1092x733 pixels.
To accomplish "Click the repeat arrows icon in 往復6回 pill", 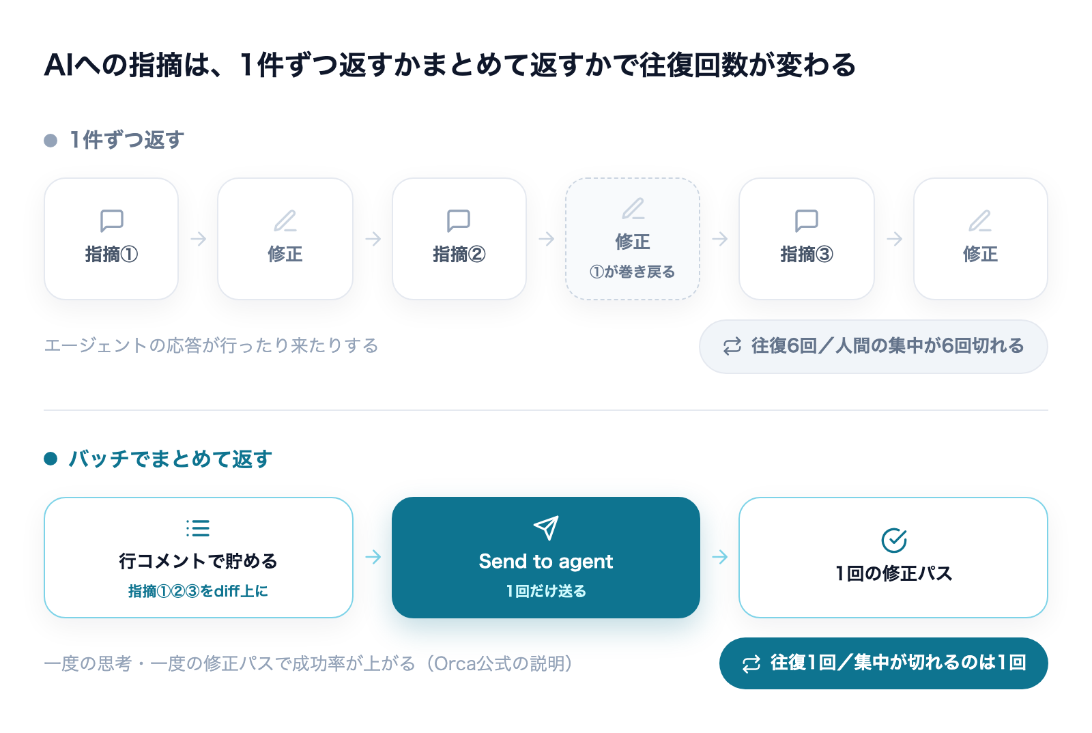I will click(x=732, y=347).
